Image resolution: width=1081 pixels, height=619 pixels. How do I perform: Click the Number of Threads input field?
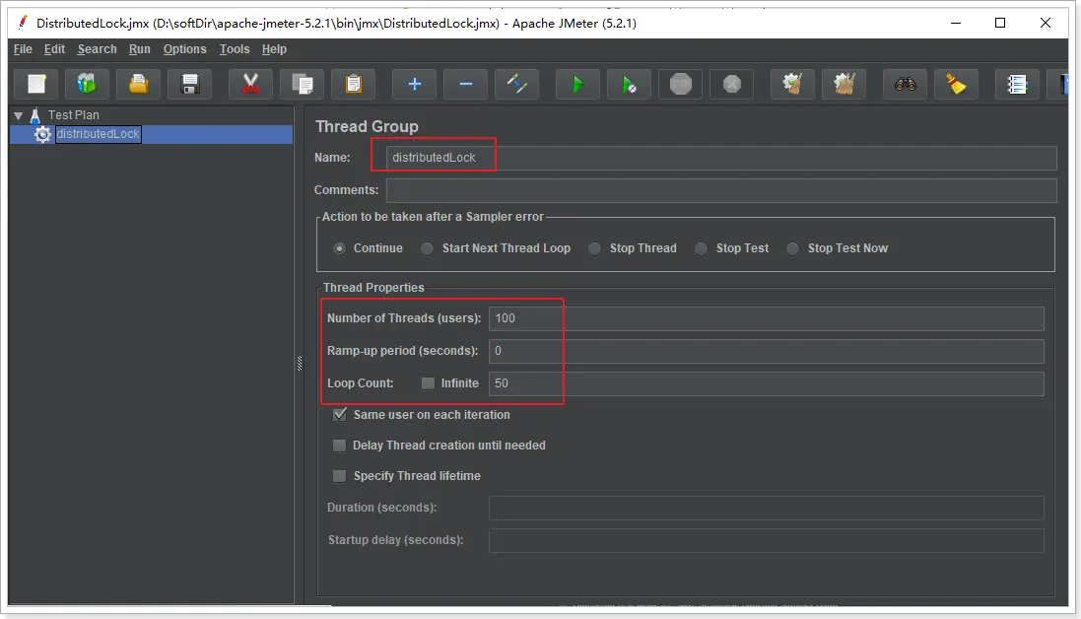[766, 318]
